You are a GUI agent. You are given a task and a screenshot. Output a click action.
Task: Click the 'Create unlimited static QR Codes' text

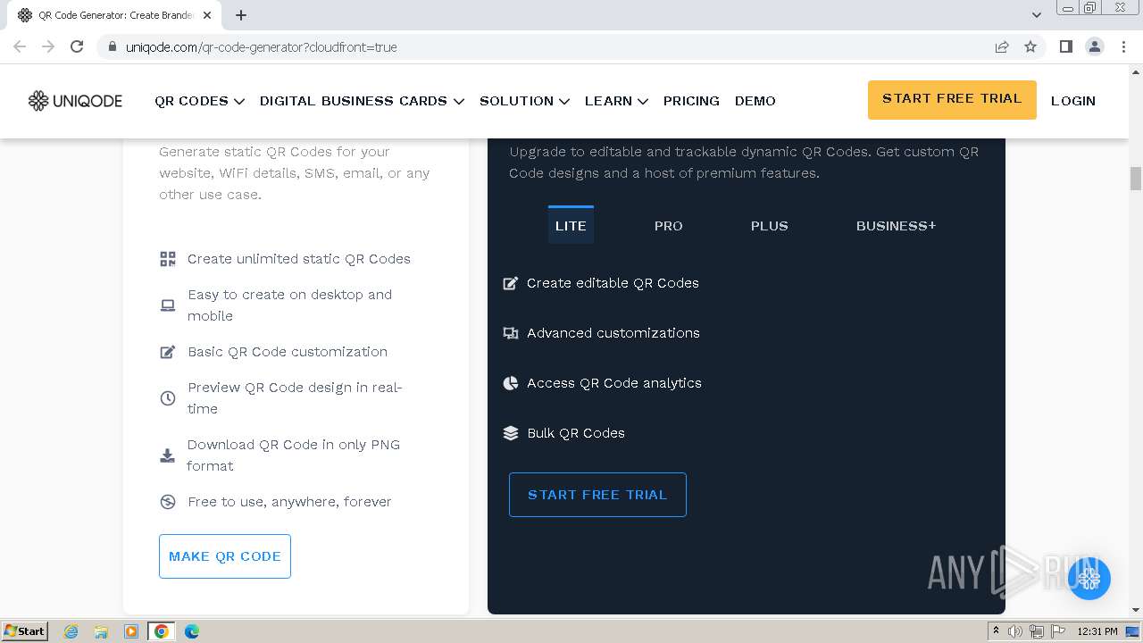(299, 259)
